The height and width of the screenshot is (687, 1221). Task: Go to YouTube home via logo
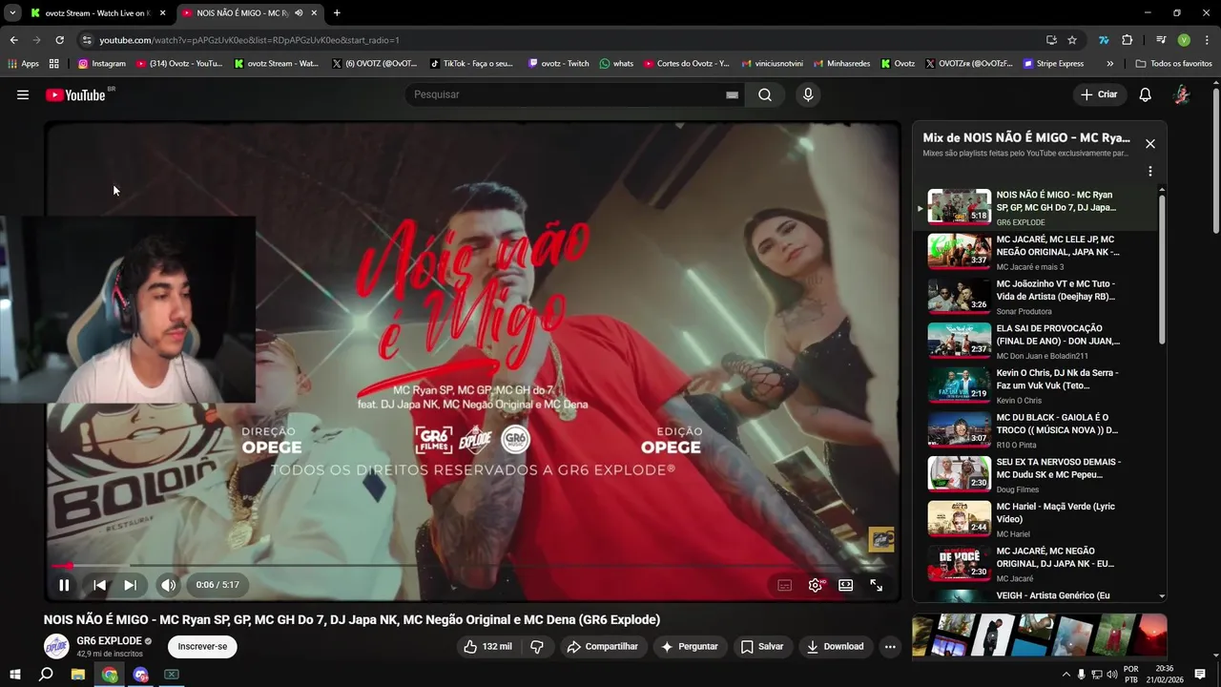click(75, 94)
